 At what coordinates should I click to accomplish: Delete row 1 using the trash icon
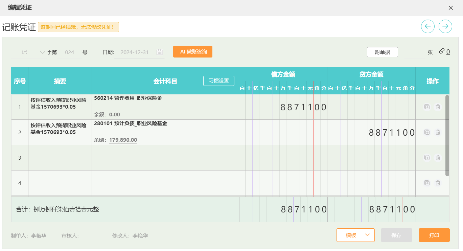pos(438,107)
